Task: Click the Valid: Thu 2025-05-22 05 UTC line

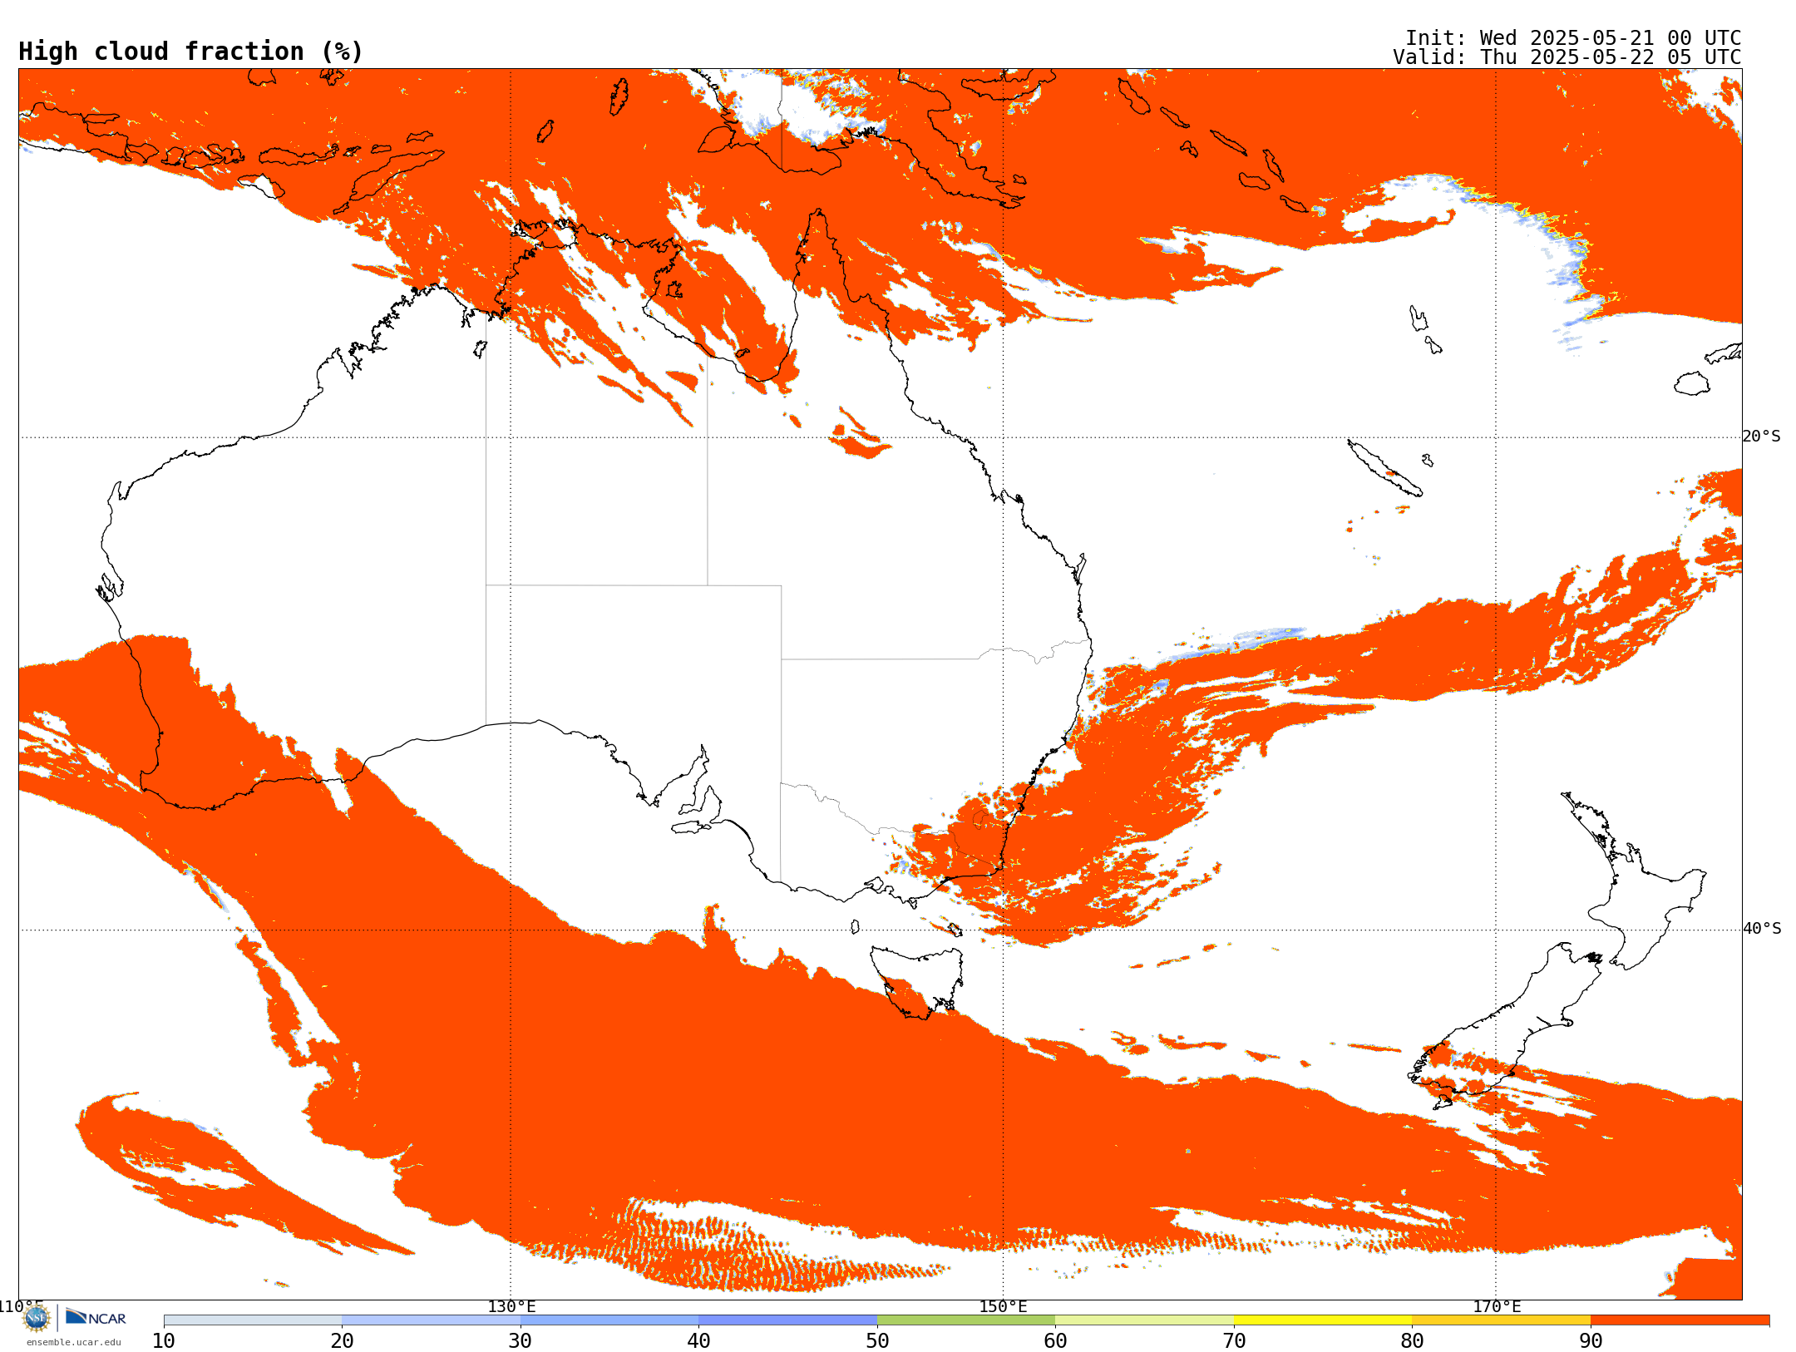Action: [1567, 57]
